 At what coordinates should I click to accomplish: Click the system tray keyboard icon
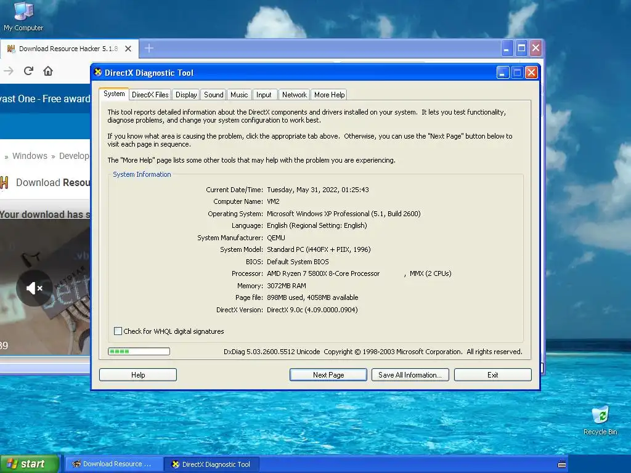[x=562, y=464]
